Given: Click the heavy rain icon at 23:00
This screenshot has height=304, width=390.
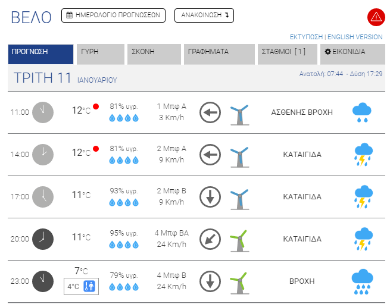Looking at the screenshot, I should pyautogui.click(x=362, y=281).
